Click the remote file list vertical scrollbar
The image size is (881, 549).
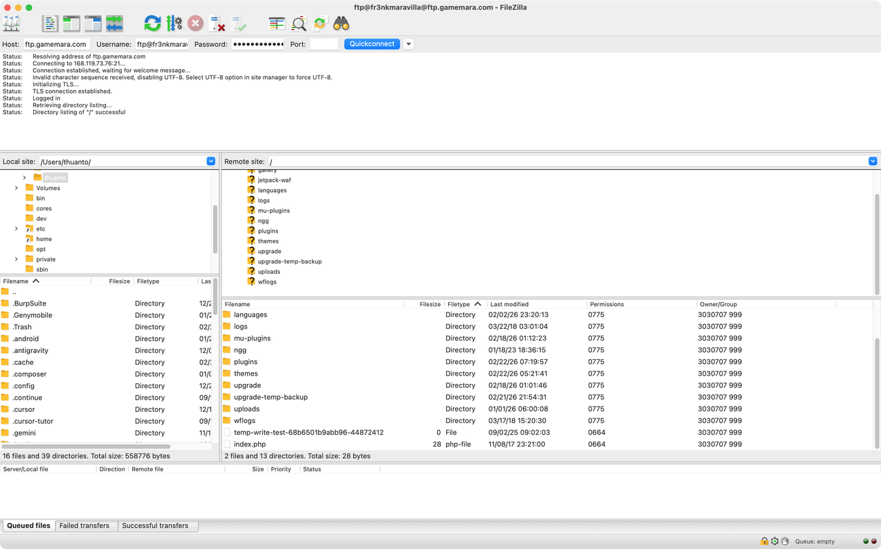point(877,392)
